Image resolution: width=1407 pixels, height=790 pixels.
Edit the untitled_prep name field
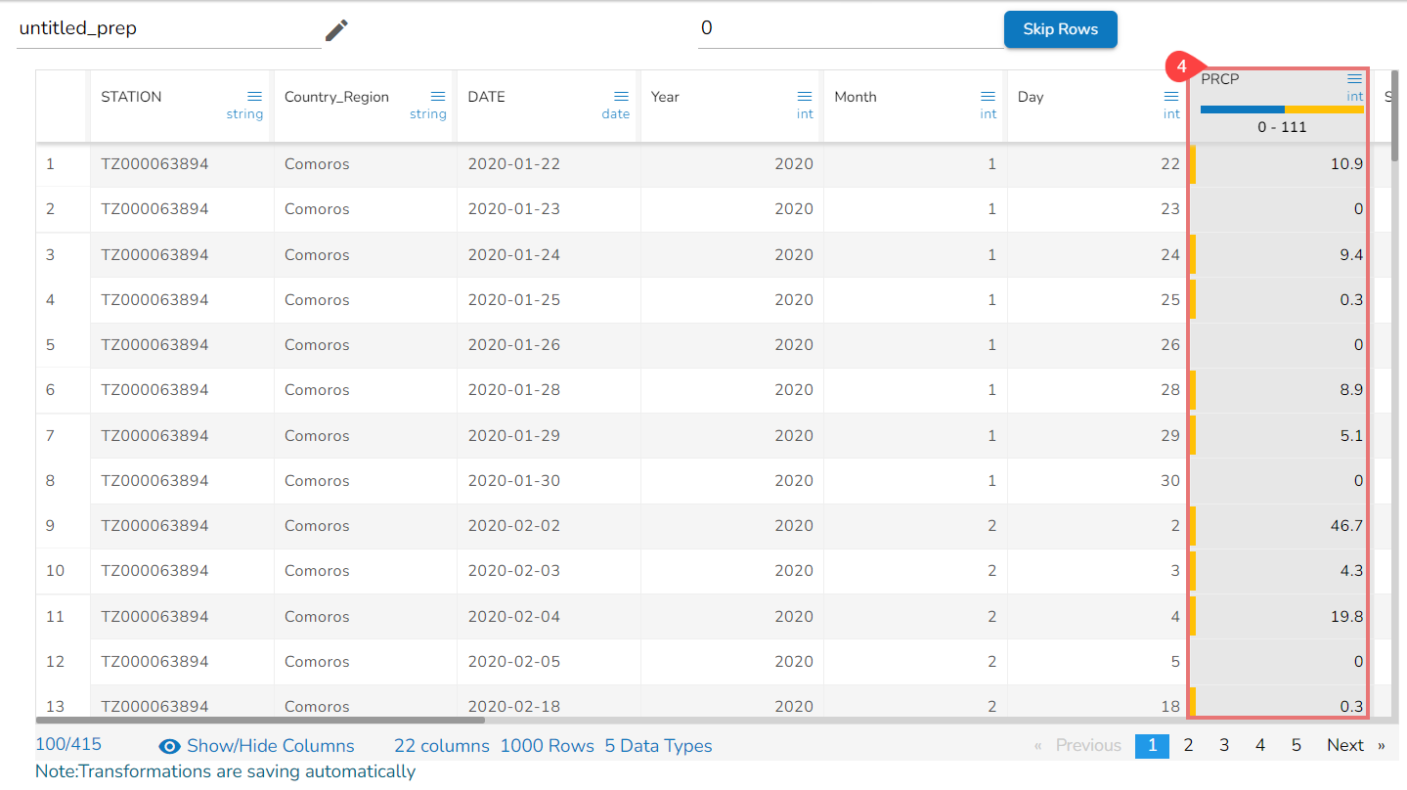click(168, 29)
